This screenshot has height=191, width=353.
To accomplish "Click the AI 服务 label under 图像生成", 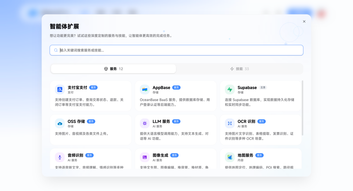I will coord(157,160).
